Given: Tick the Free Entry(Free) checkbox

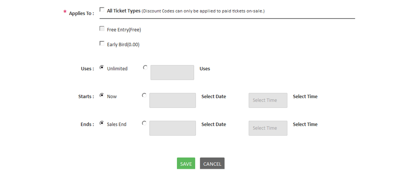Looking at the screenshot, I should (x=102, y=29).
